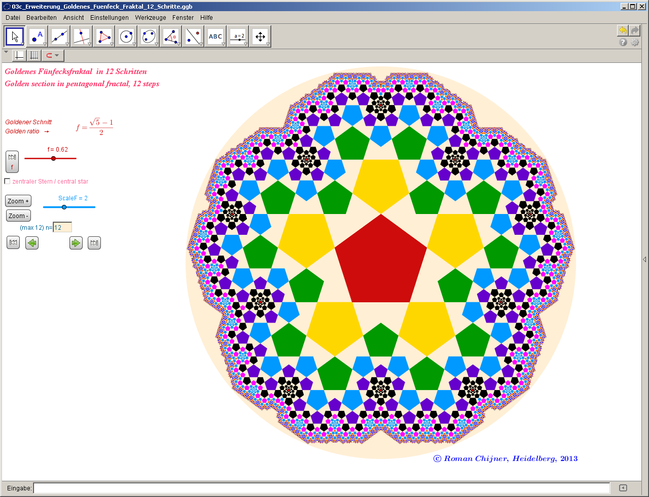The width and height of the screenshot is (649, 497).
Task: Toggle axes display in style bar
Action: click(19, 55)
